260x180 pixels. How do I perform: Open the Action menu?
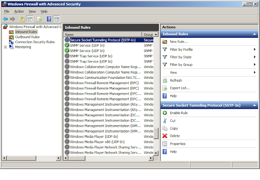(19, 11)
